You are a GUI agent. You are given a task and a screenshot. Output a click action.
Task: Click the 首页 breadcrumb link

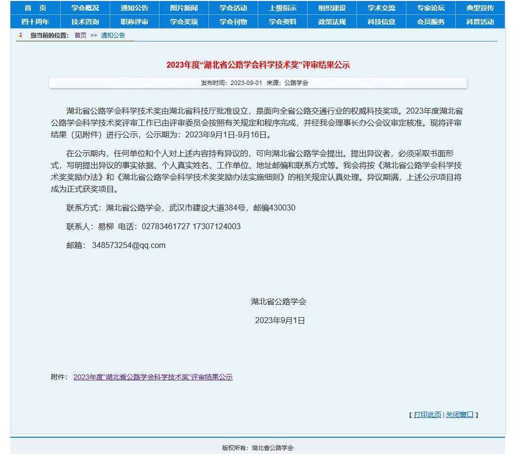[80, 36]
